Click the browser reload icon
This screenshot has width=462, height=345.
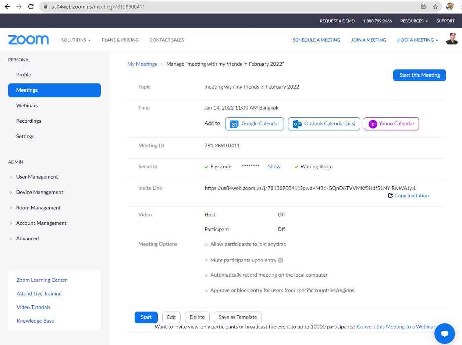31,7
